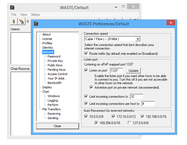Enable 127.0.0.0/8 auto reconnect
This screenshot has height=145, width=187.
tap(129, 123)
